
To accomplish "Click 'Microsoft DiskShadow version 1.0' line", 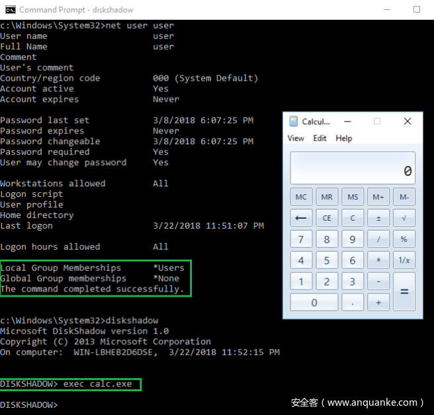I will click(85, 331).
